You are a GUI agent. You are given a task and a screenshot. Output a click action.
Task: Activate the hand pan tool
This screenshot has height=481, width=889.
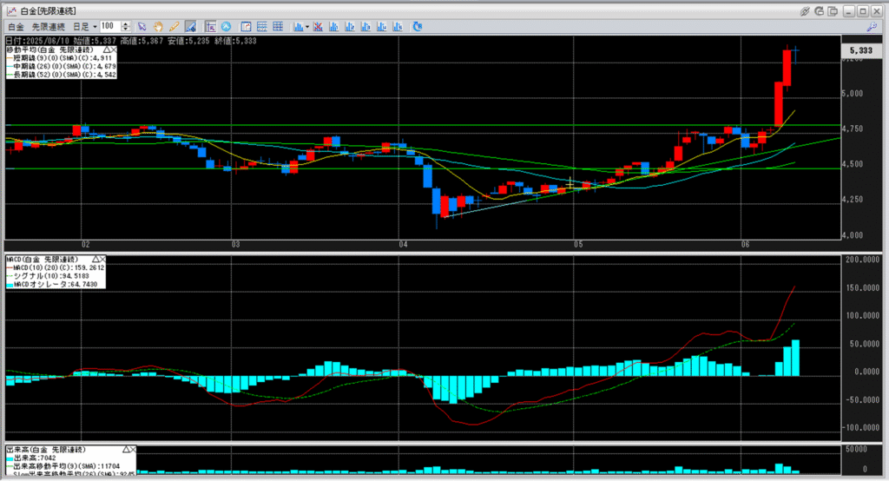pyautogui.click(x=158, y=27)
